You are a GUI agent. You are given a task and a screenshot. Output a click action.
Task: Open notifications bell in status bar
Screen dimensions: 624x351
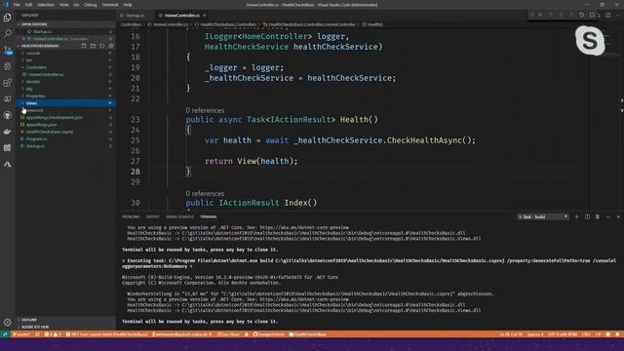point(617,334)
